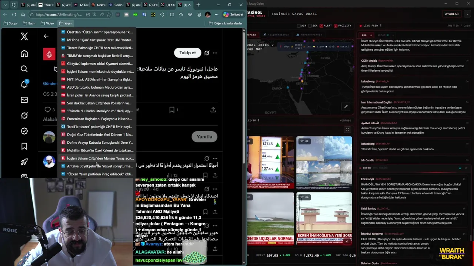Bookmark the main Arabic post
Image resolution: width=474 pixels, height=266 pixels.
(x=172, y=110)
